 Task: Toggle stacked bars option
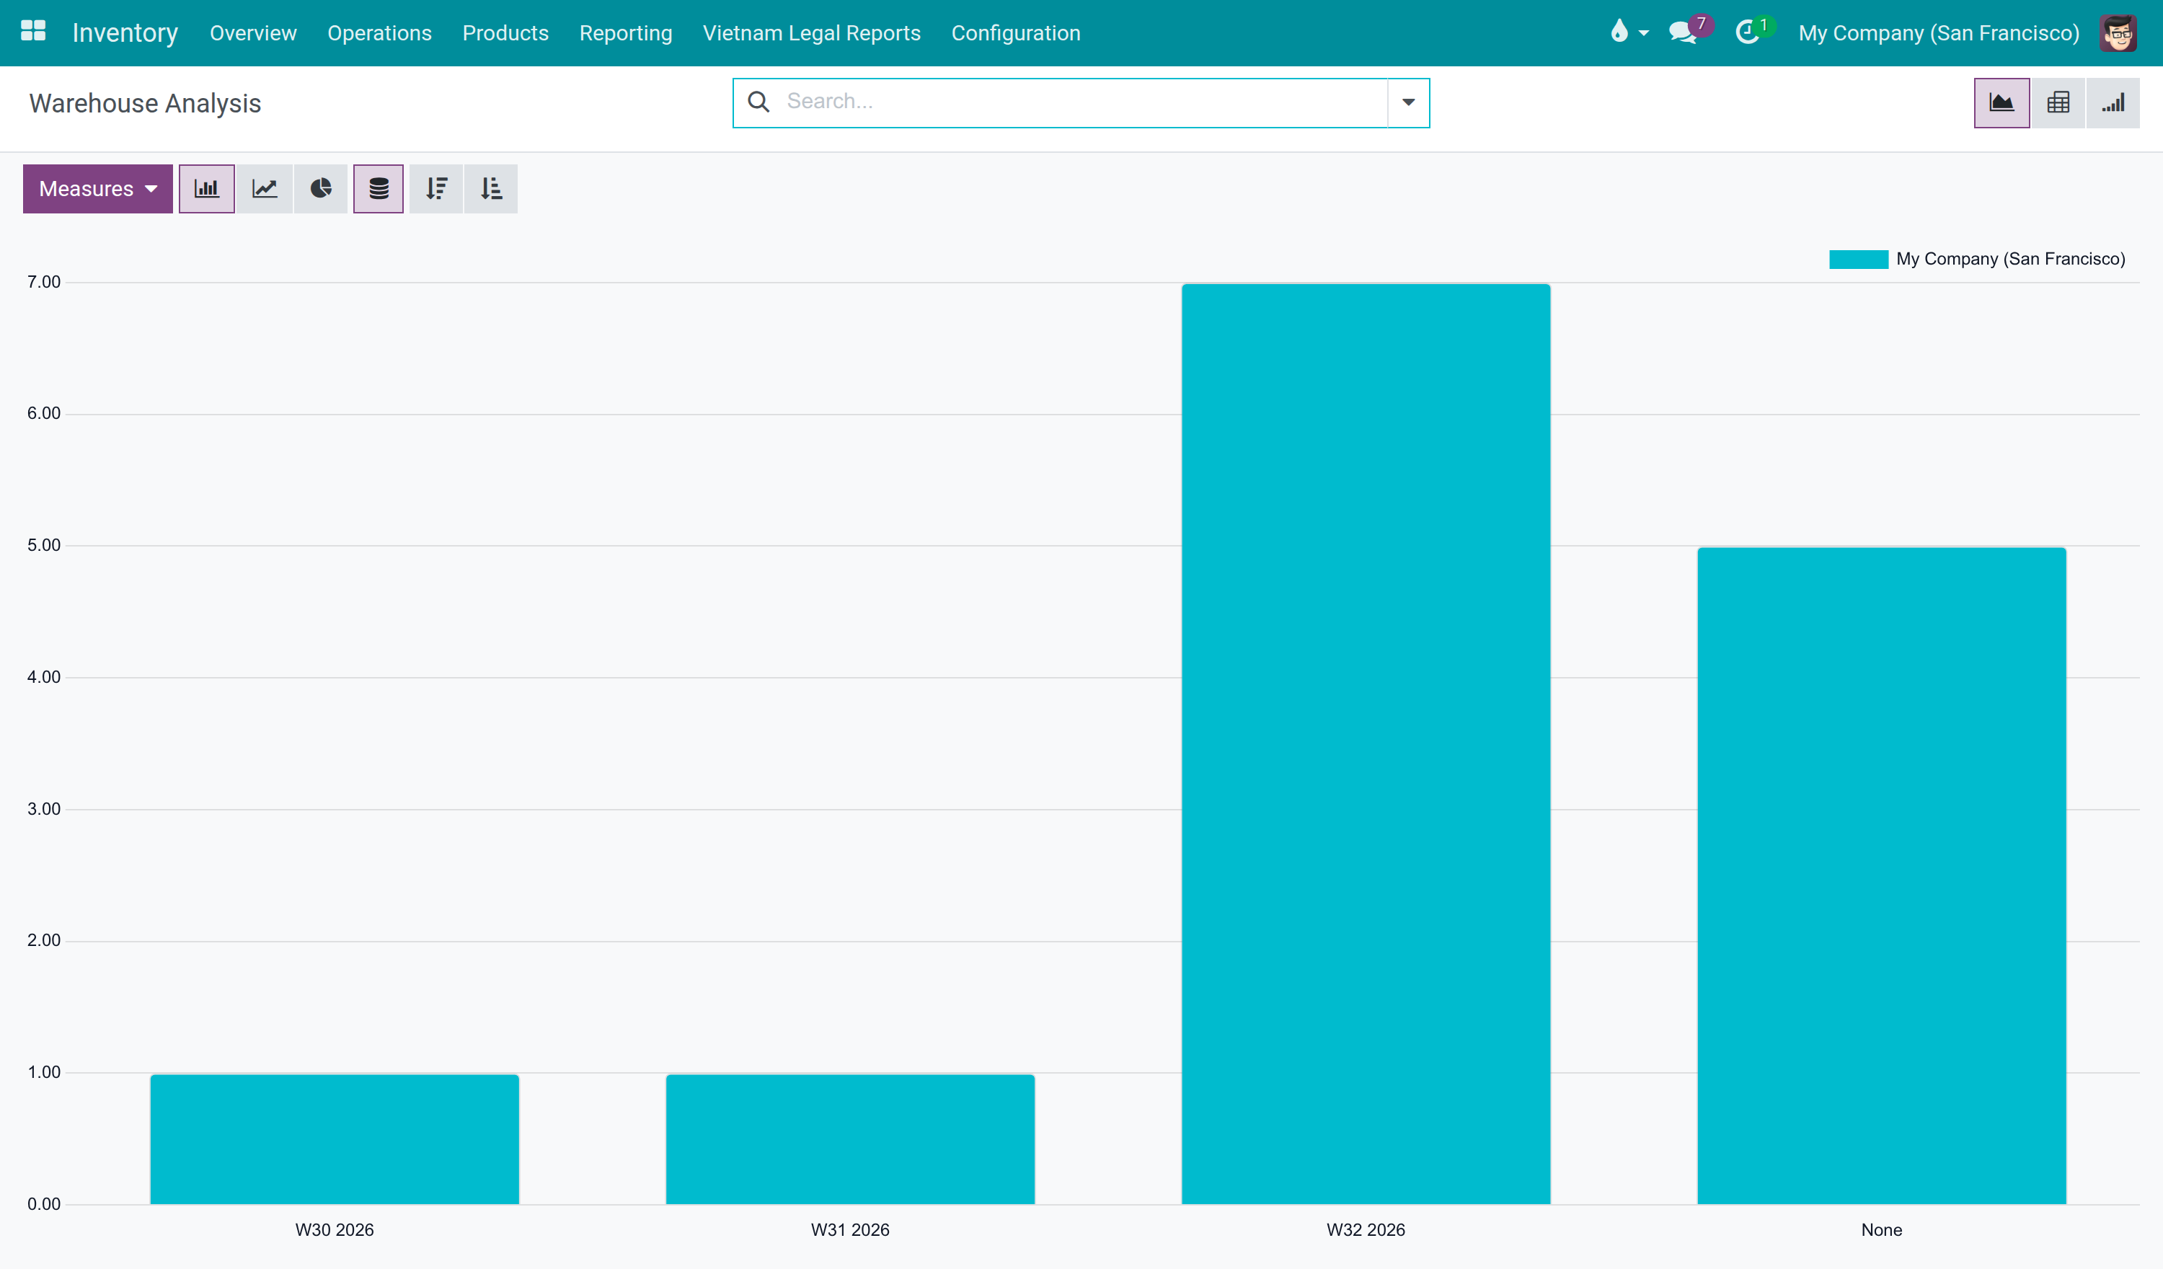coord(379,189)
